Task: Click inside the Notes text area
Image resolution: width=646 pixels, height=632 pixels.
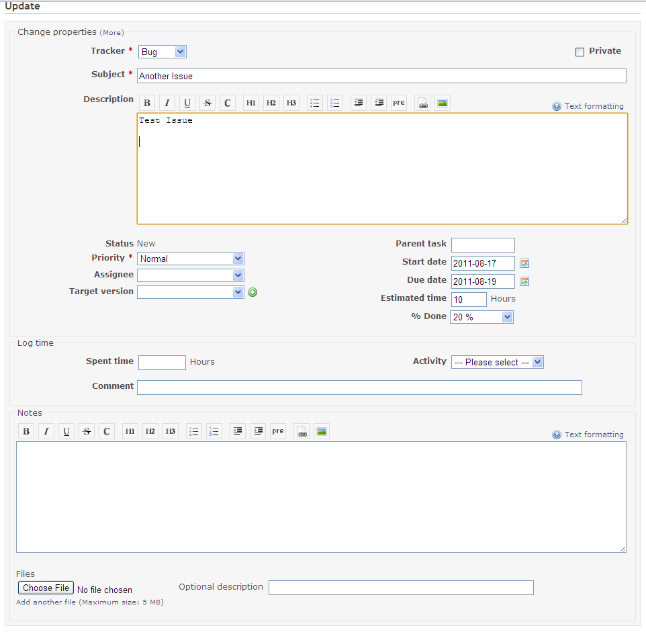Action: click(x=322, y=497)
